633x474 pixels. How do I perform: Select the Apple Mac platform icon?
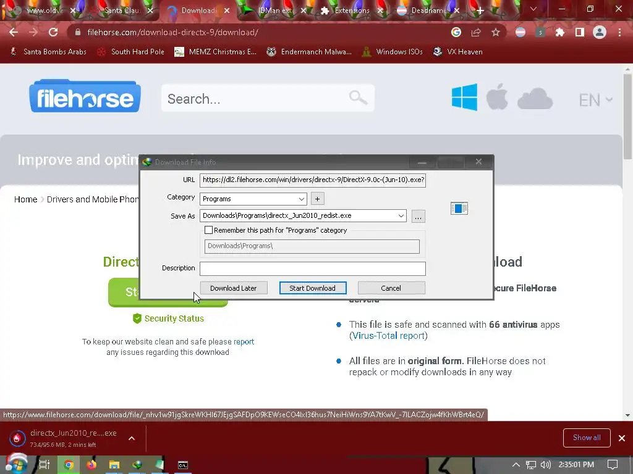(x=497, y=97)
